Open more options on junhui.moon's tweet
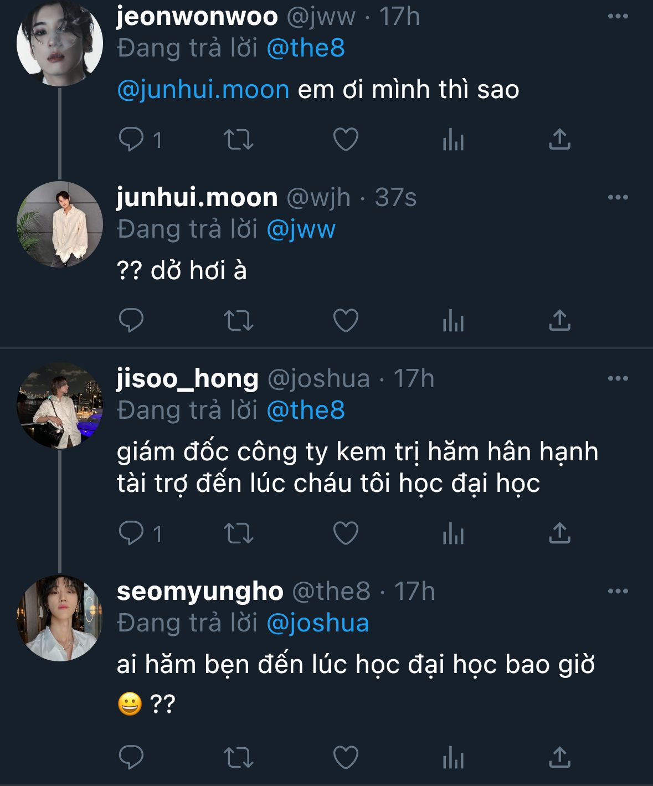653x786 pixels. [618, 198]
